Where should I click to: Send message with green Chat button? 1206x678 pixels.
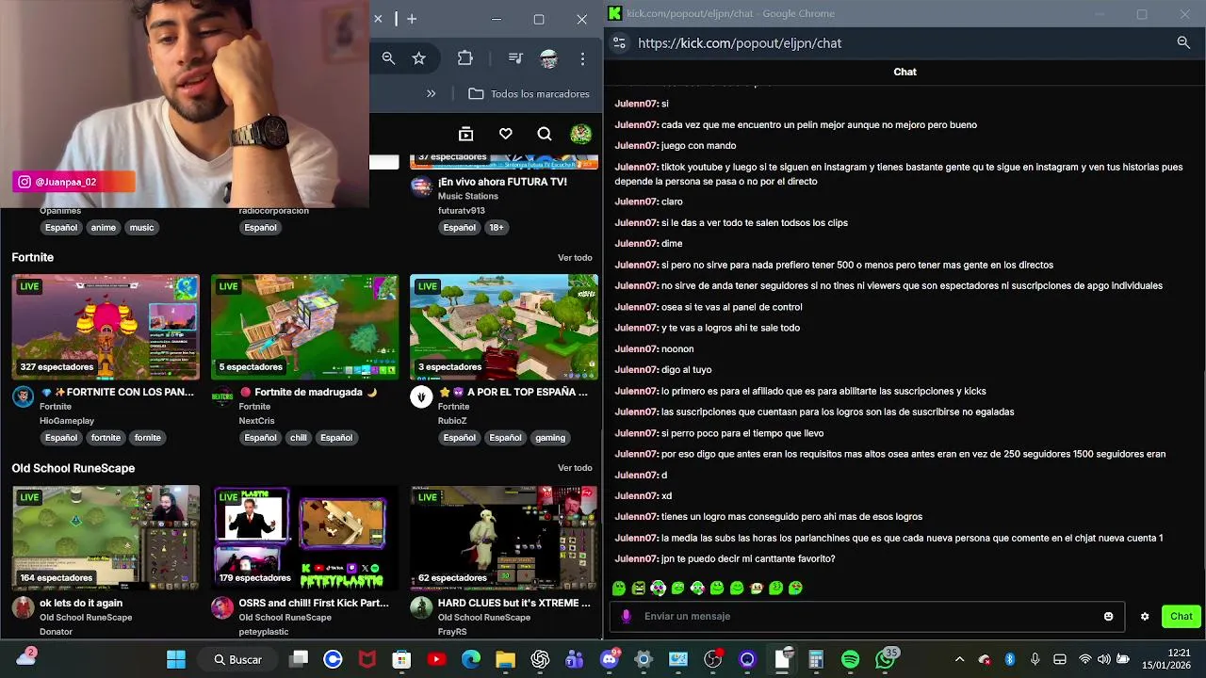pos(1182,617)
